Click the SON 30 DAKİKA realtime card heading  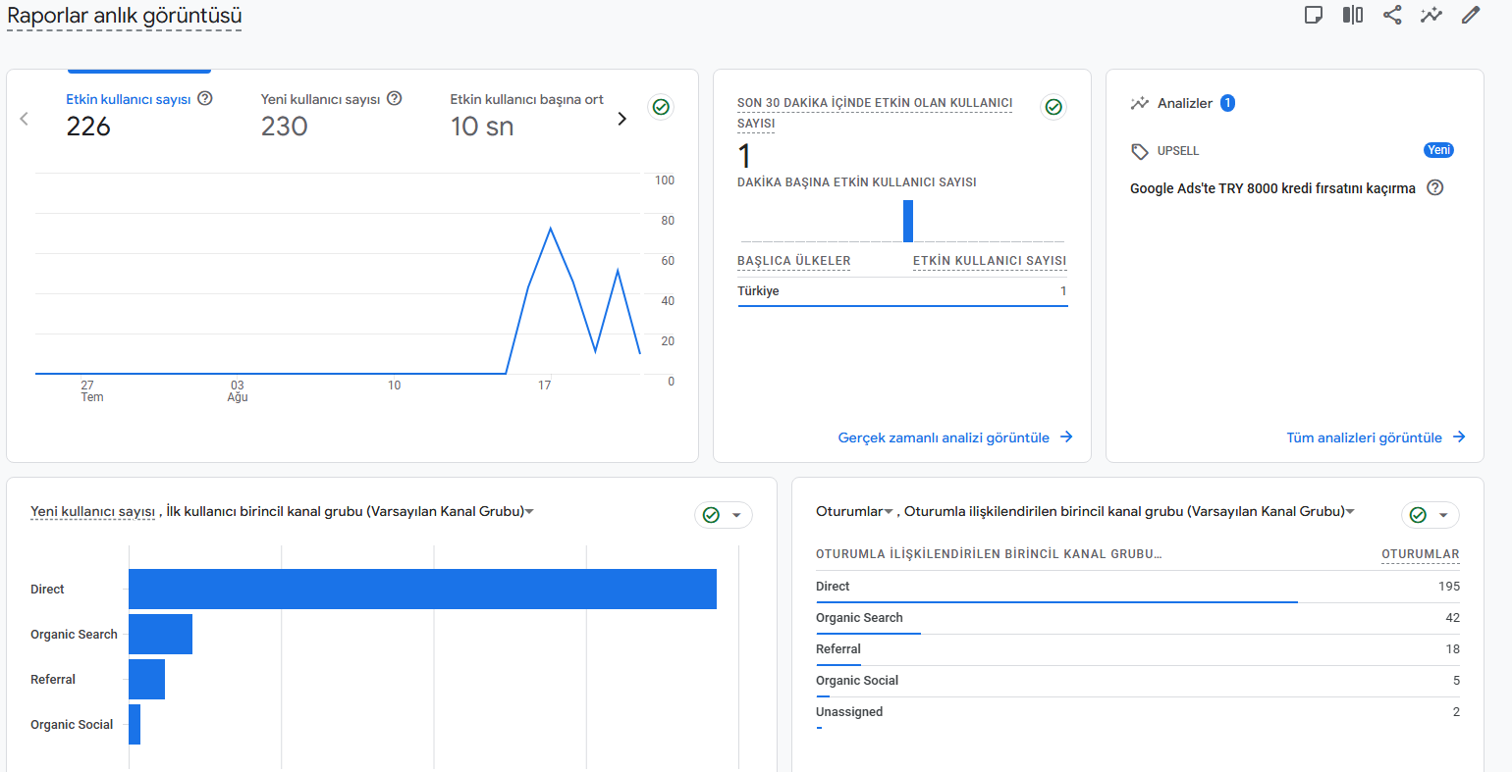[x=875, y=113]
